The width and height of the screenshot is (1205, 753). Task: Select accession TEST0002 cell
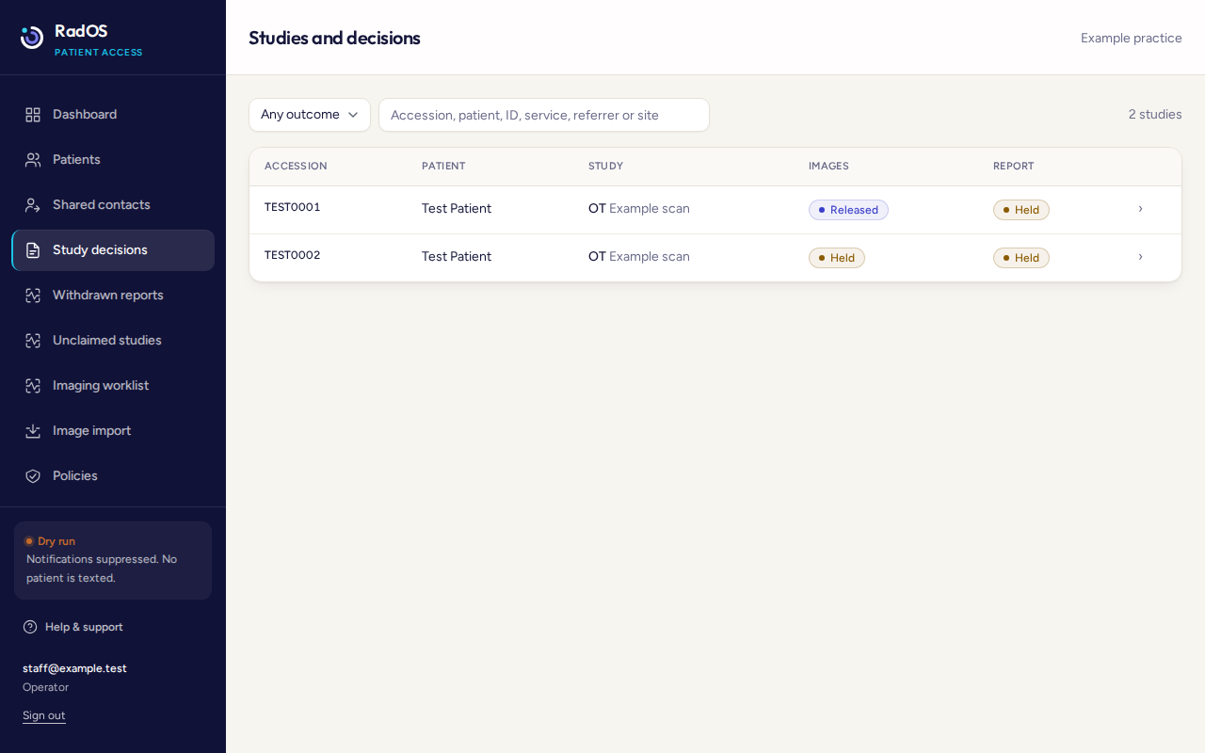tap(292, 255)
